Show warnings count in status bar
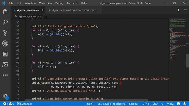 12,104
